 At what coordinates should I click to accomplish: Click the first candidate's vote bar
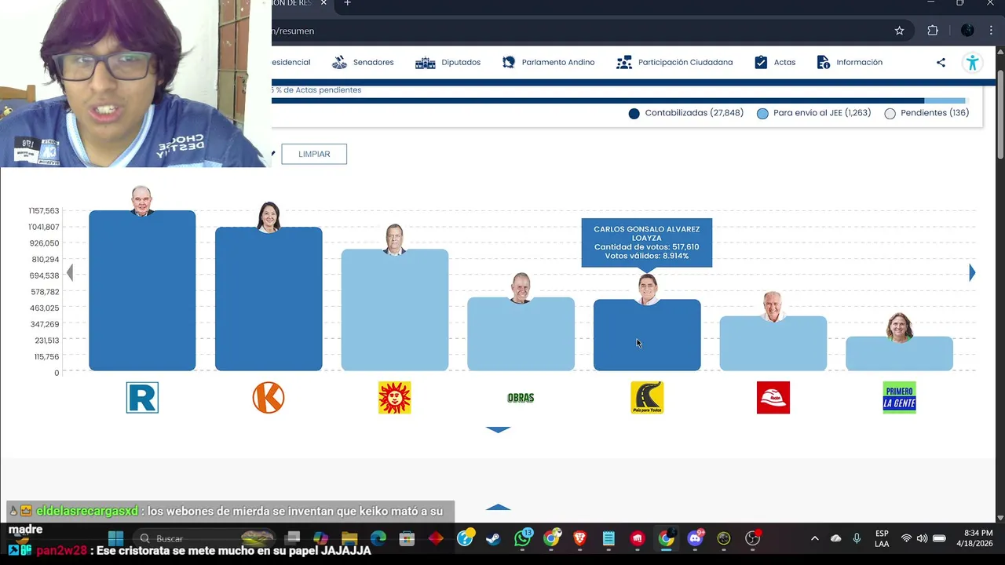click(x=142, y=290)
